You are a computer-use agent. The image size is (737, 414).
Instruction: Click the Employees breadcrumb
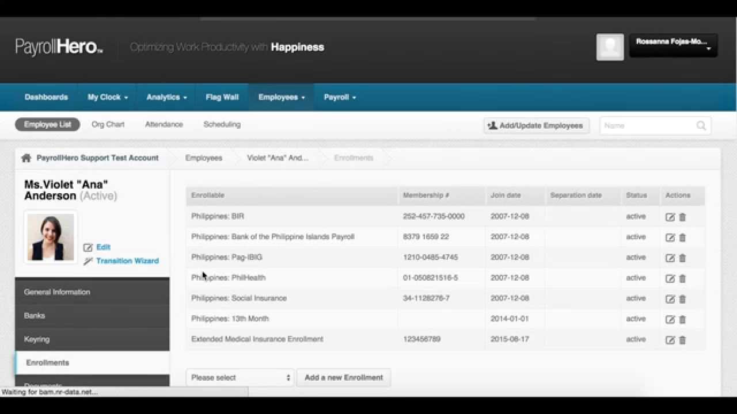tap(204, 158)
